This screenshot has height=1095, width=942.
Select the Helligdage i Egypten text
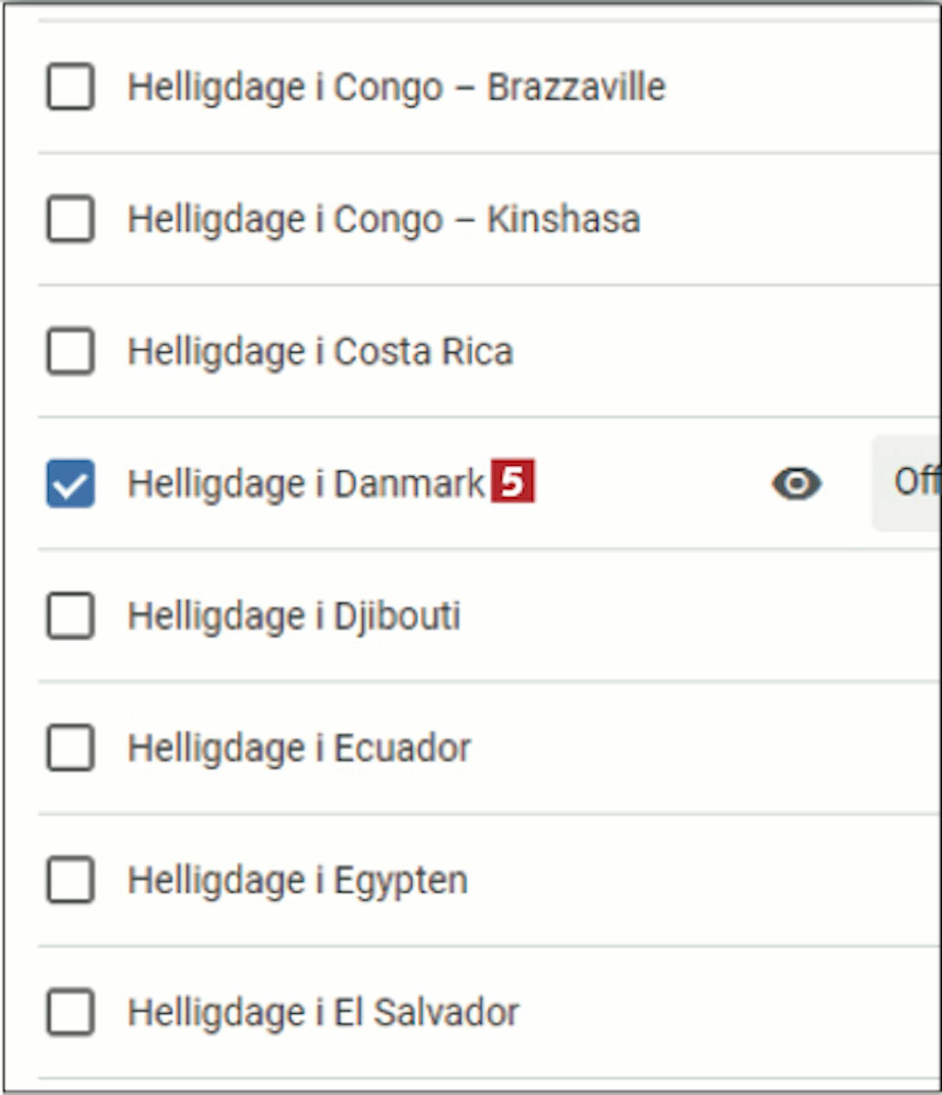(298, 879)
